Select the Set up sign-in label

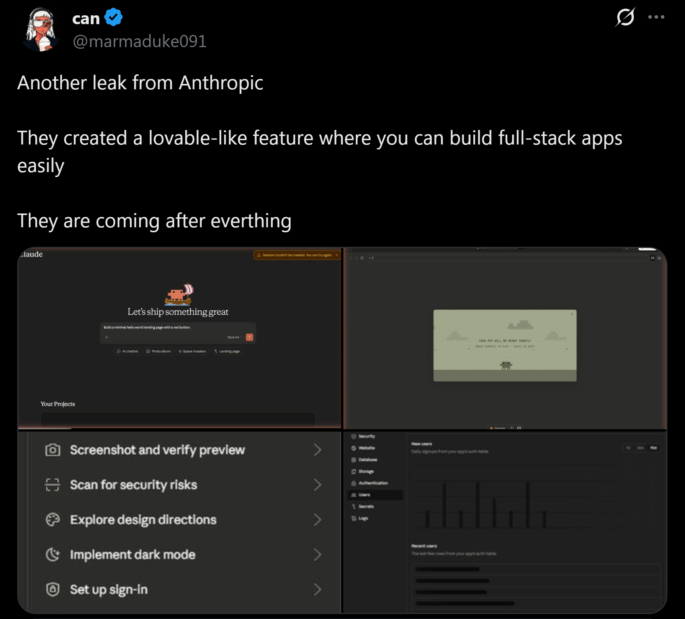[109, 589]
